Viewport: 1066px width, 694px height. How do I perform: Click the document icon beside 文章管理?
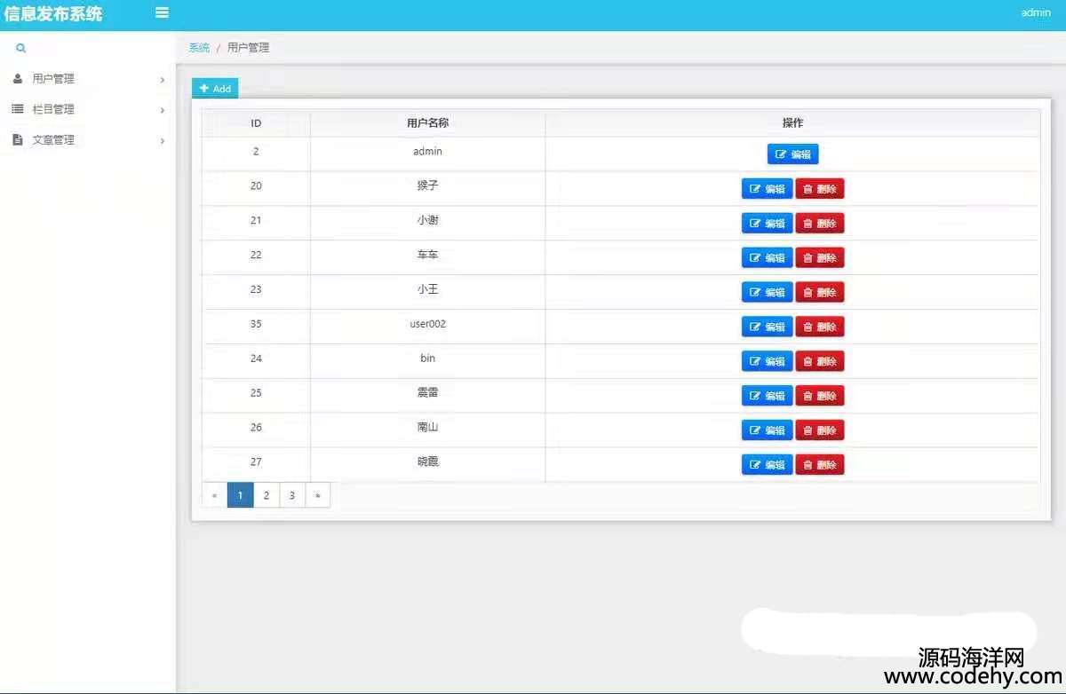(x=18, y=140)
